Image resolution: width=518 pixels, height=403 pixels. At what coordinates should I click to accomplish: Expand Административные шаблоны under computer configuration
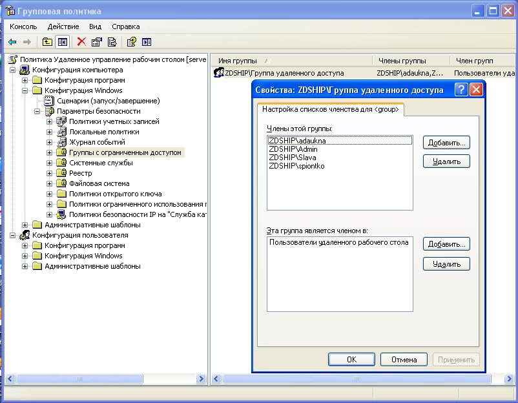click(x=25, y=225)
